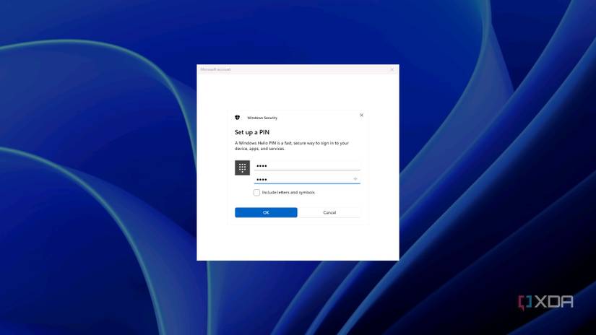Reveal the confirm PIN with the eye icon
The height and width of the screenshot is (335, 596).
coord(355,179)
